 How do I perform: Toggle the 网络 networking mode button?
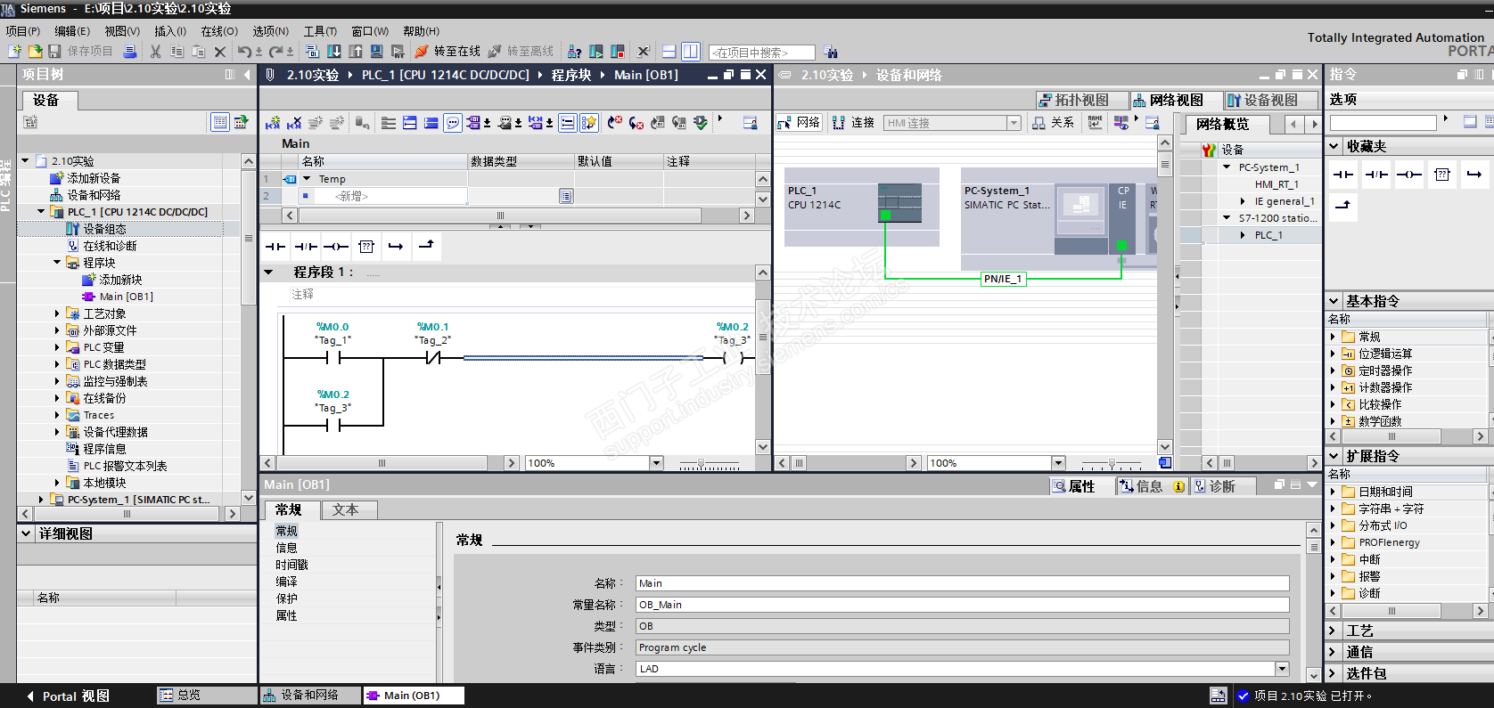point(799,123)
